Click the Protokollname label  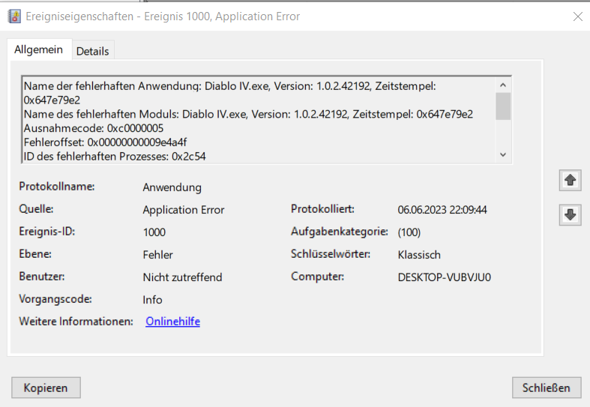coord(57,186)
